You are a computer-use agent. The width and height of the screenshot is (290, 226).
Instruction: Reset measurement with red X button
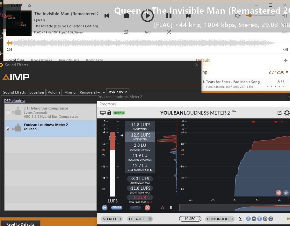pos(148,208)
